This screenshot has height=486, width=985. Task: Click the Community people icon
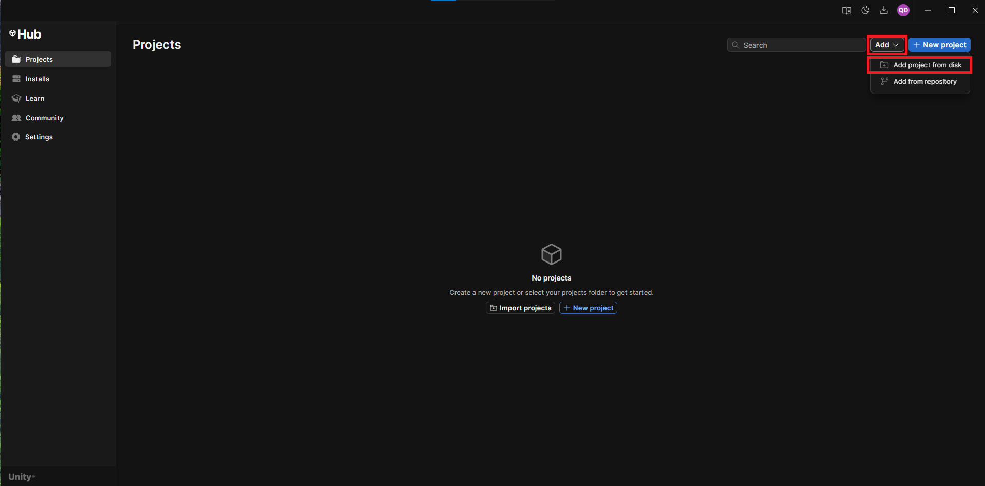coord(16,118)
